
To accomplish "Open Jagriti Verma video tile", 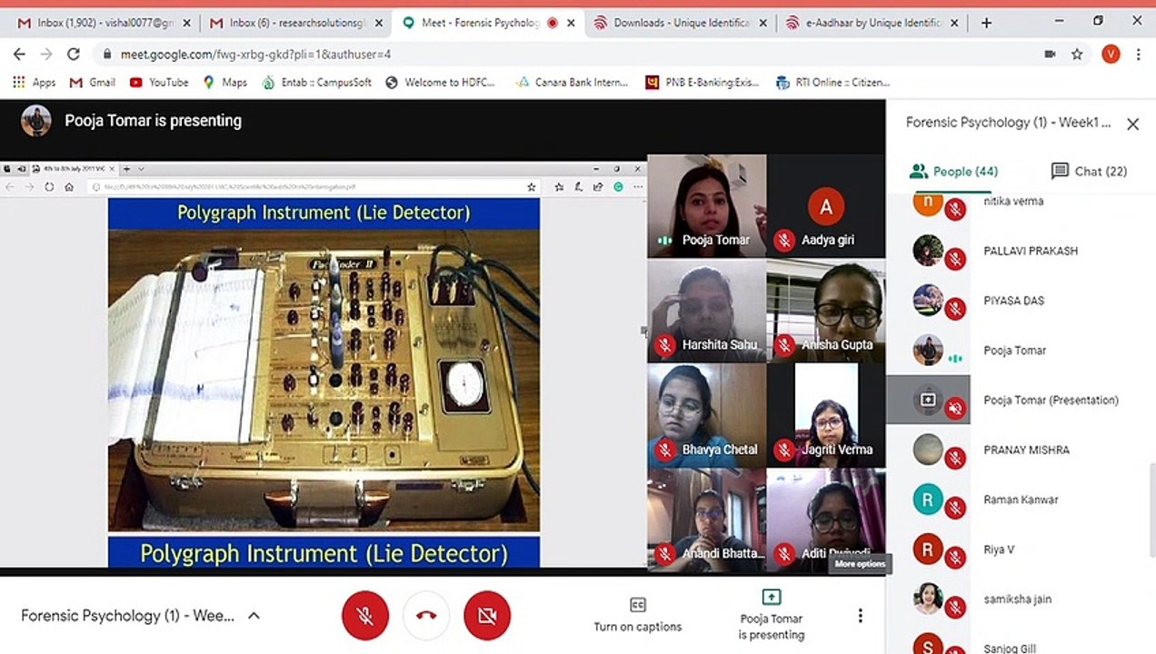I will tap(825, 415).
